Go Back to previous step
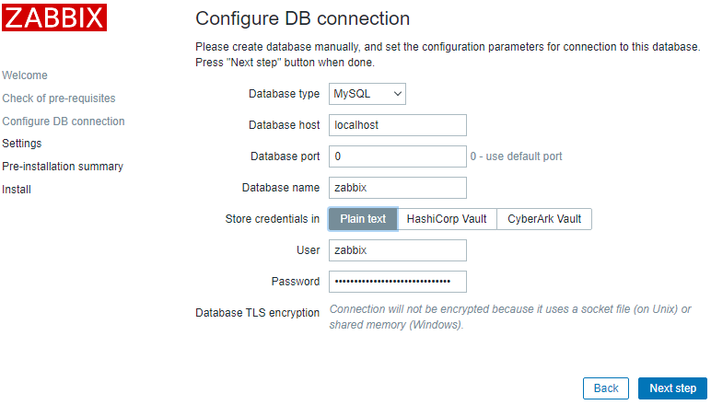 coord(605,388)
